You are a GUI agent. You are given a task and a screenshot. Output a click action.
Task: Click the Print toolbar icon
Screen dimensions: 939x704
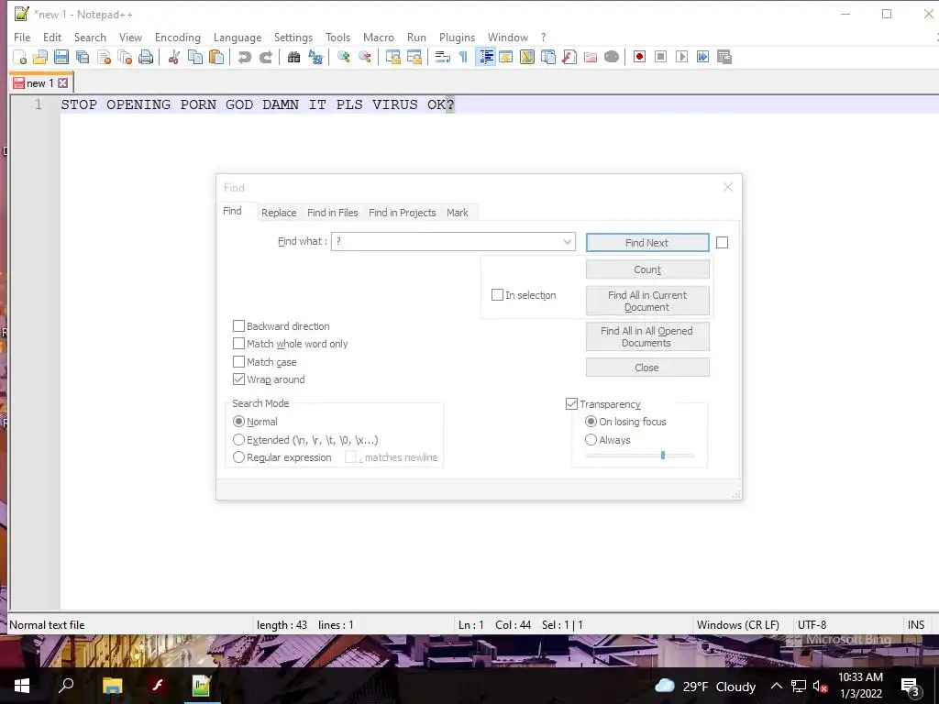tap(146, 57)
